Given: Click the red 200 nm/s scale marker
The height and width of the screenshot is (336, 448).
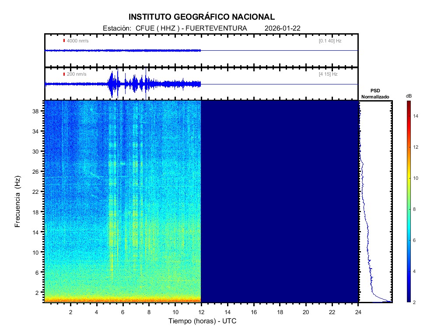Looking at the screenshot, I should click(64, 74).
